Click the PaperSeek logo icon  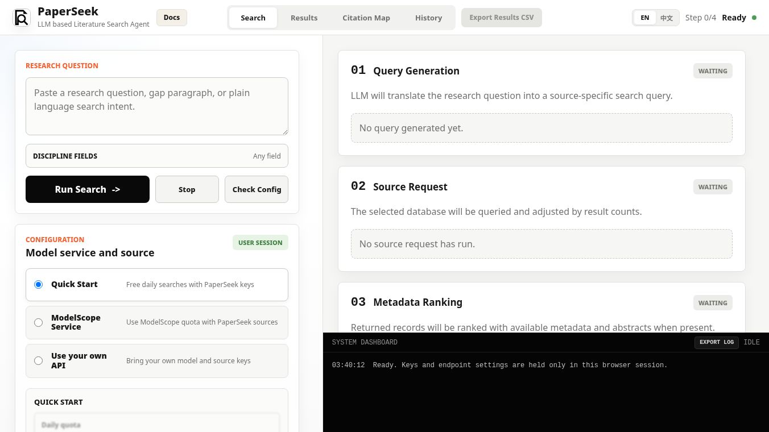22,18
